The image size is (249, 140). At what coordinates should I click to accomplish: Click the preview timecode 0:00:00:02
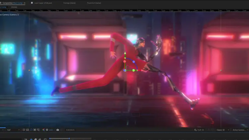(x=70, y=130)
